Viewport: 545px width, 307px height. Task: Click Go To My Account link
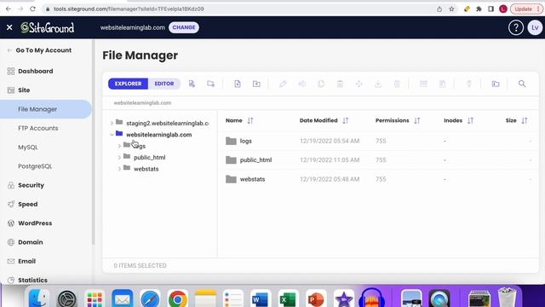pos(43,50)
